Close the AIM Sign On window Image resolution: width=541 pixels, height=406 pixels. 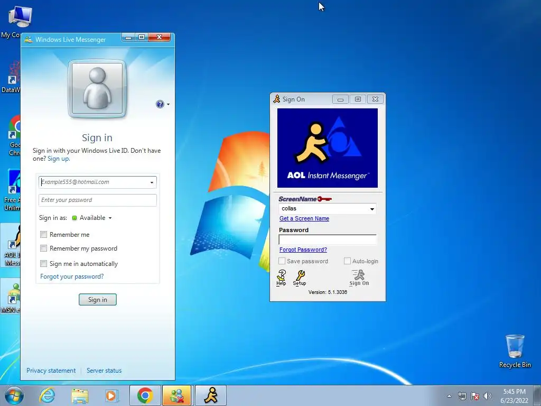click(x=376, y=99)
